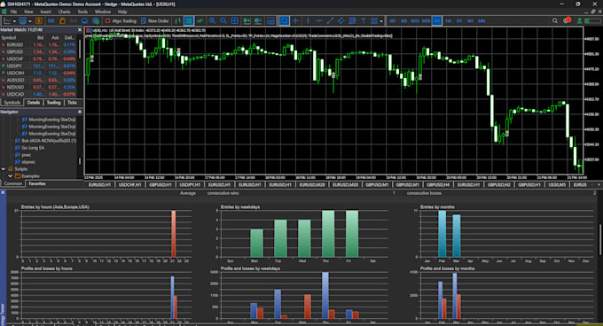Viewport: 603px width, 326px height.
Task: Close the Market Watch panel
Action: [80, 29]
